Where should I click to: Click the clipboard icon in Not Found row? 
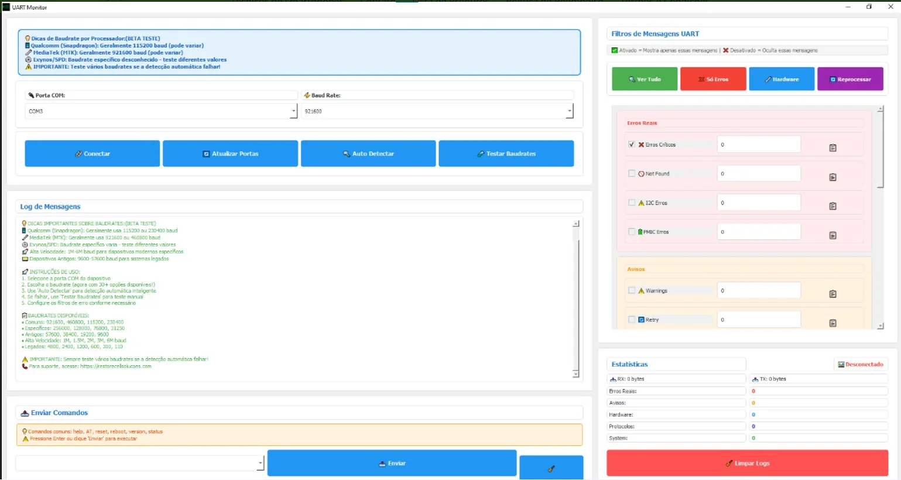(833, 177)
